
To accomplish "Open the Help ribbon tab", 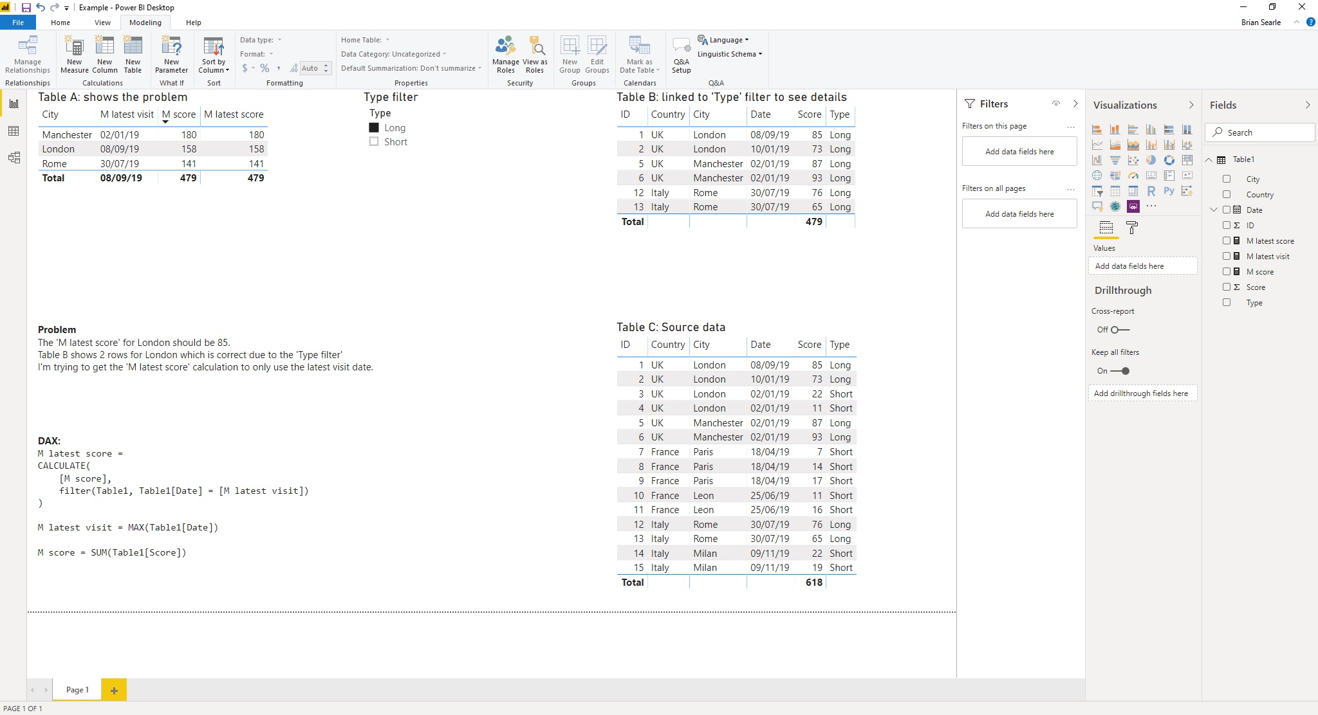I will tap(194, 23).
